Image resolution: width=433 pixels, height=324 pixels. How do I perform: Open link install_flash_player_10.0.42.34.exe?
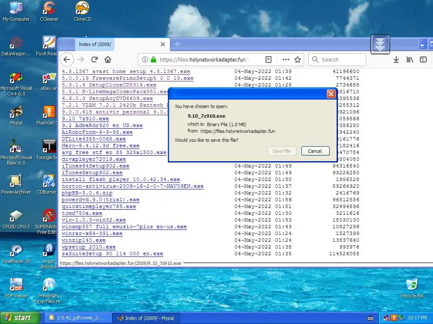121,180
